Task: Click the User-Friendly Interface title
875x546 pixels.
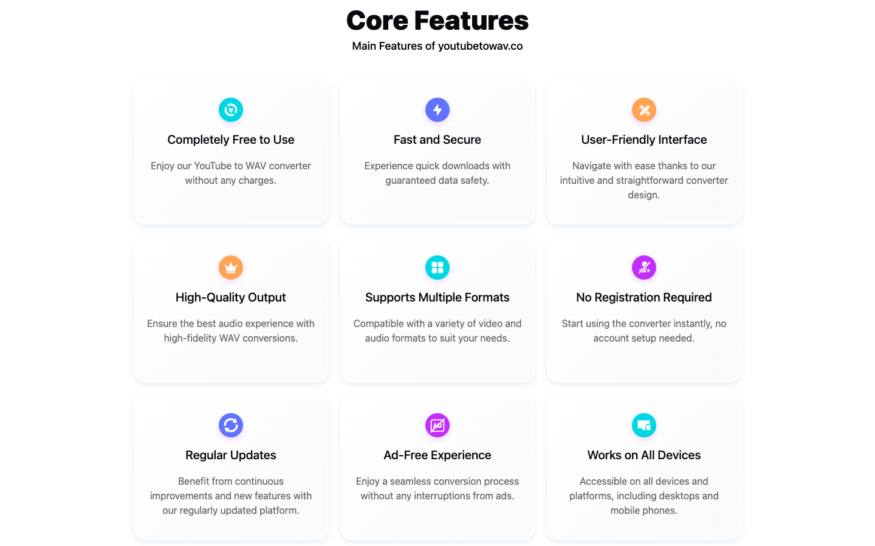Action: coord(644,140)
